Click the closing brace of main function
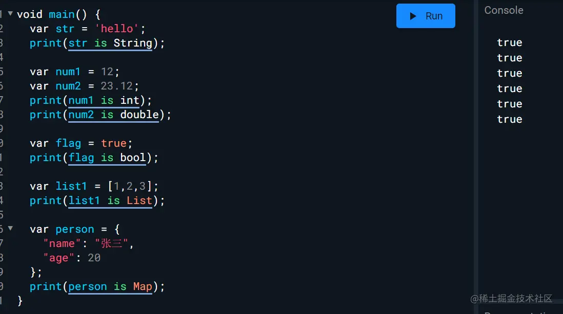563x314 pixels. click(20, 301)
